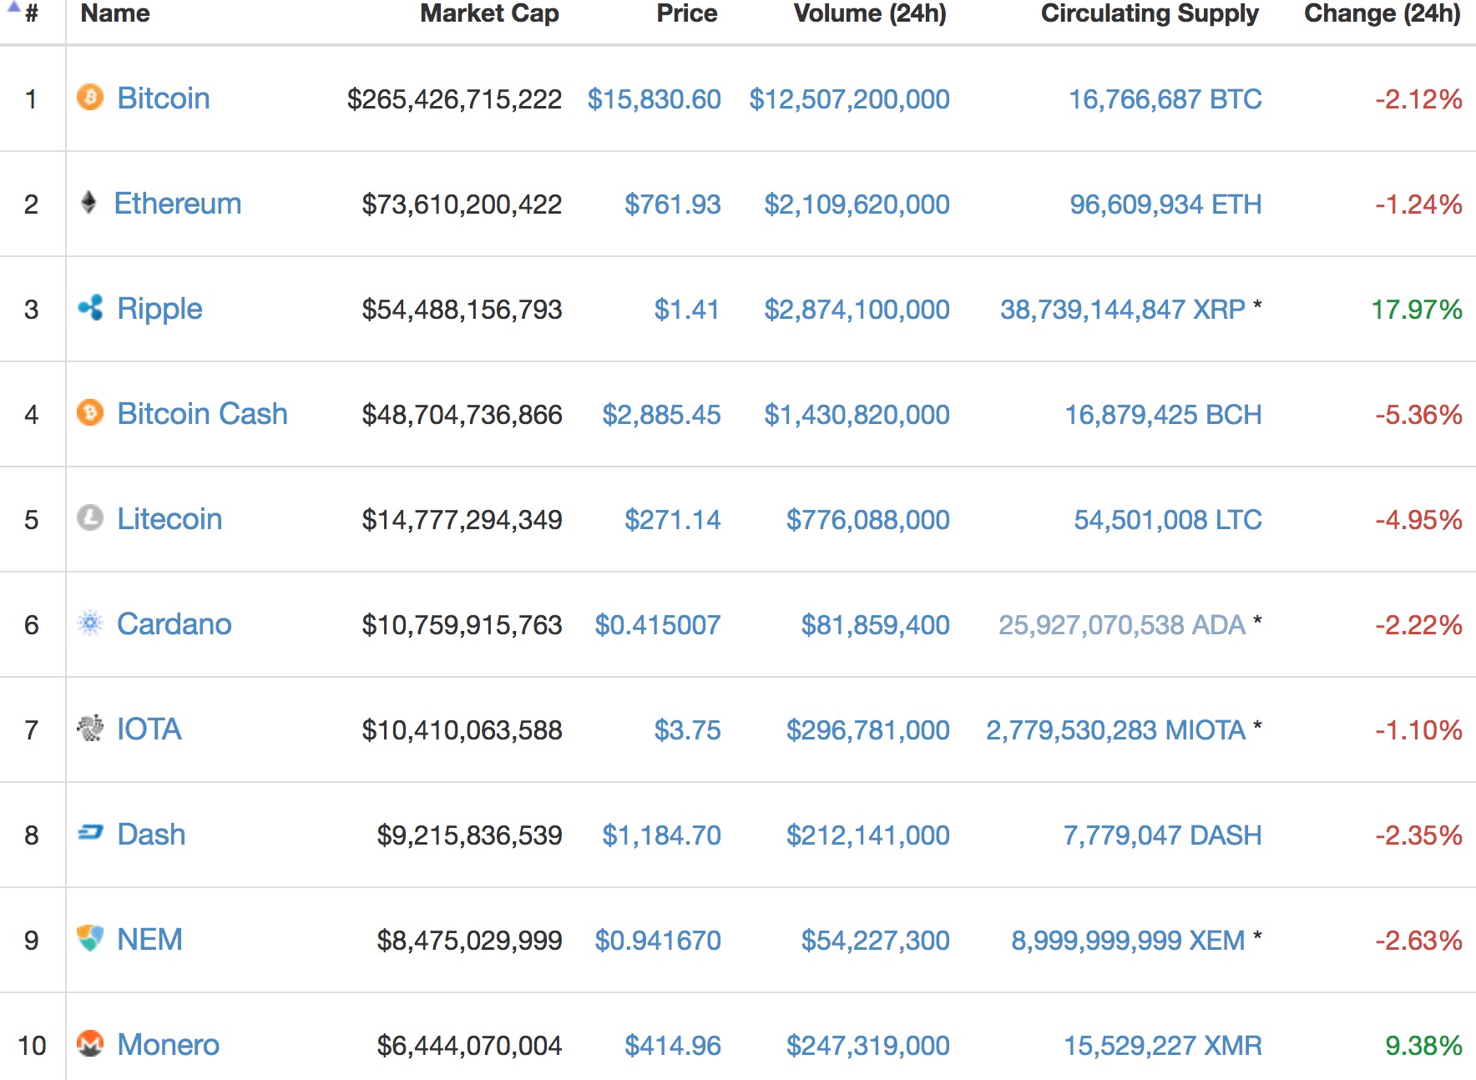Open the IOTA name link
The width and height of the screenshot is (1476, 1080).
click(149, 729)
